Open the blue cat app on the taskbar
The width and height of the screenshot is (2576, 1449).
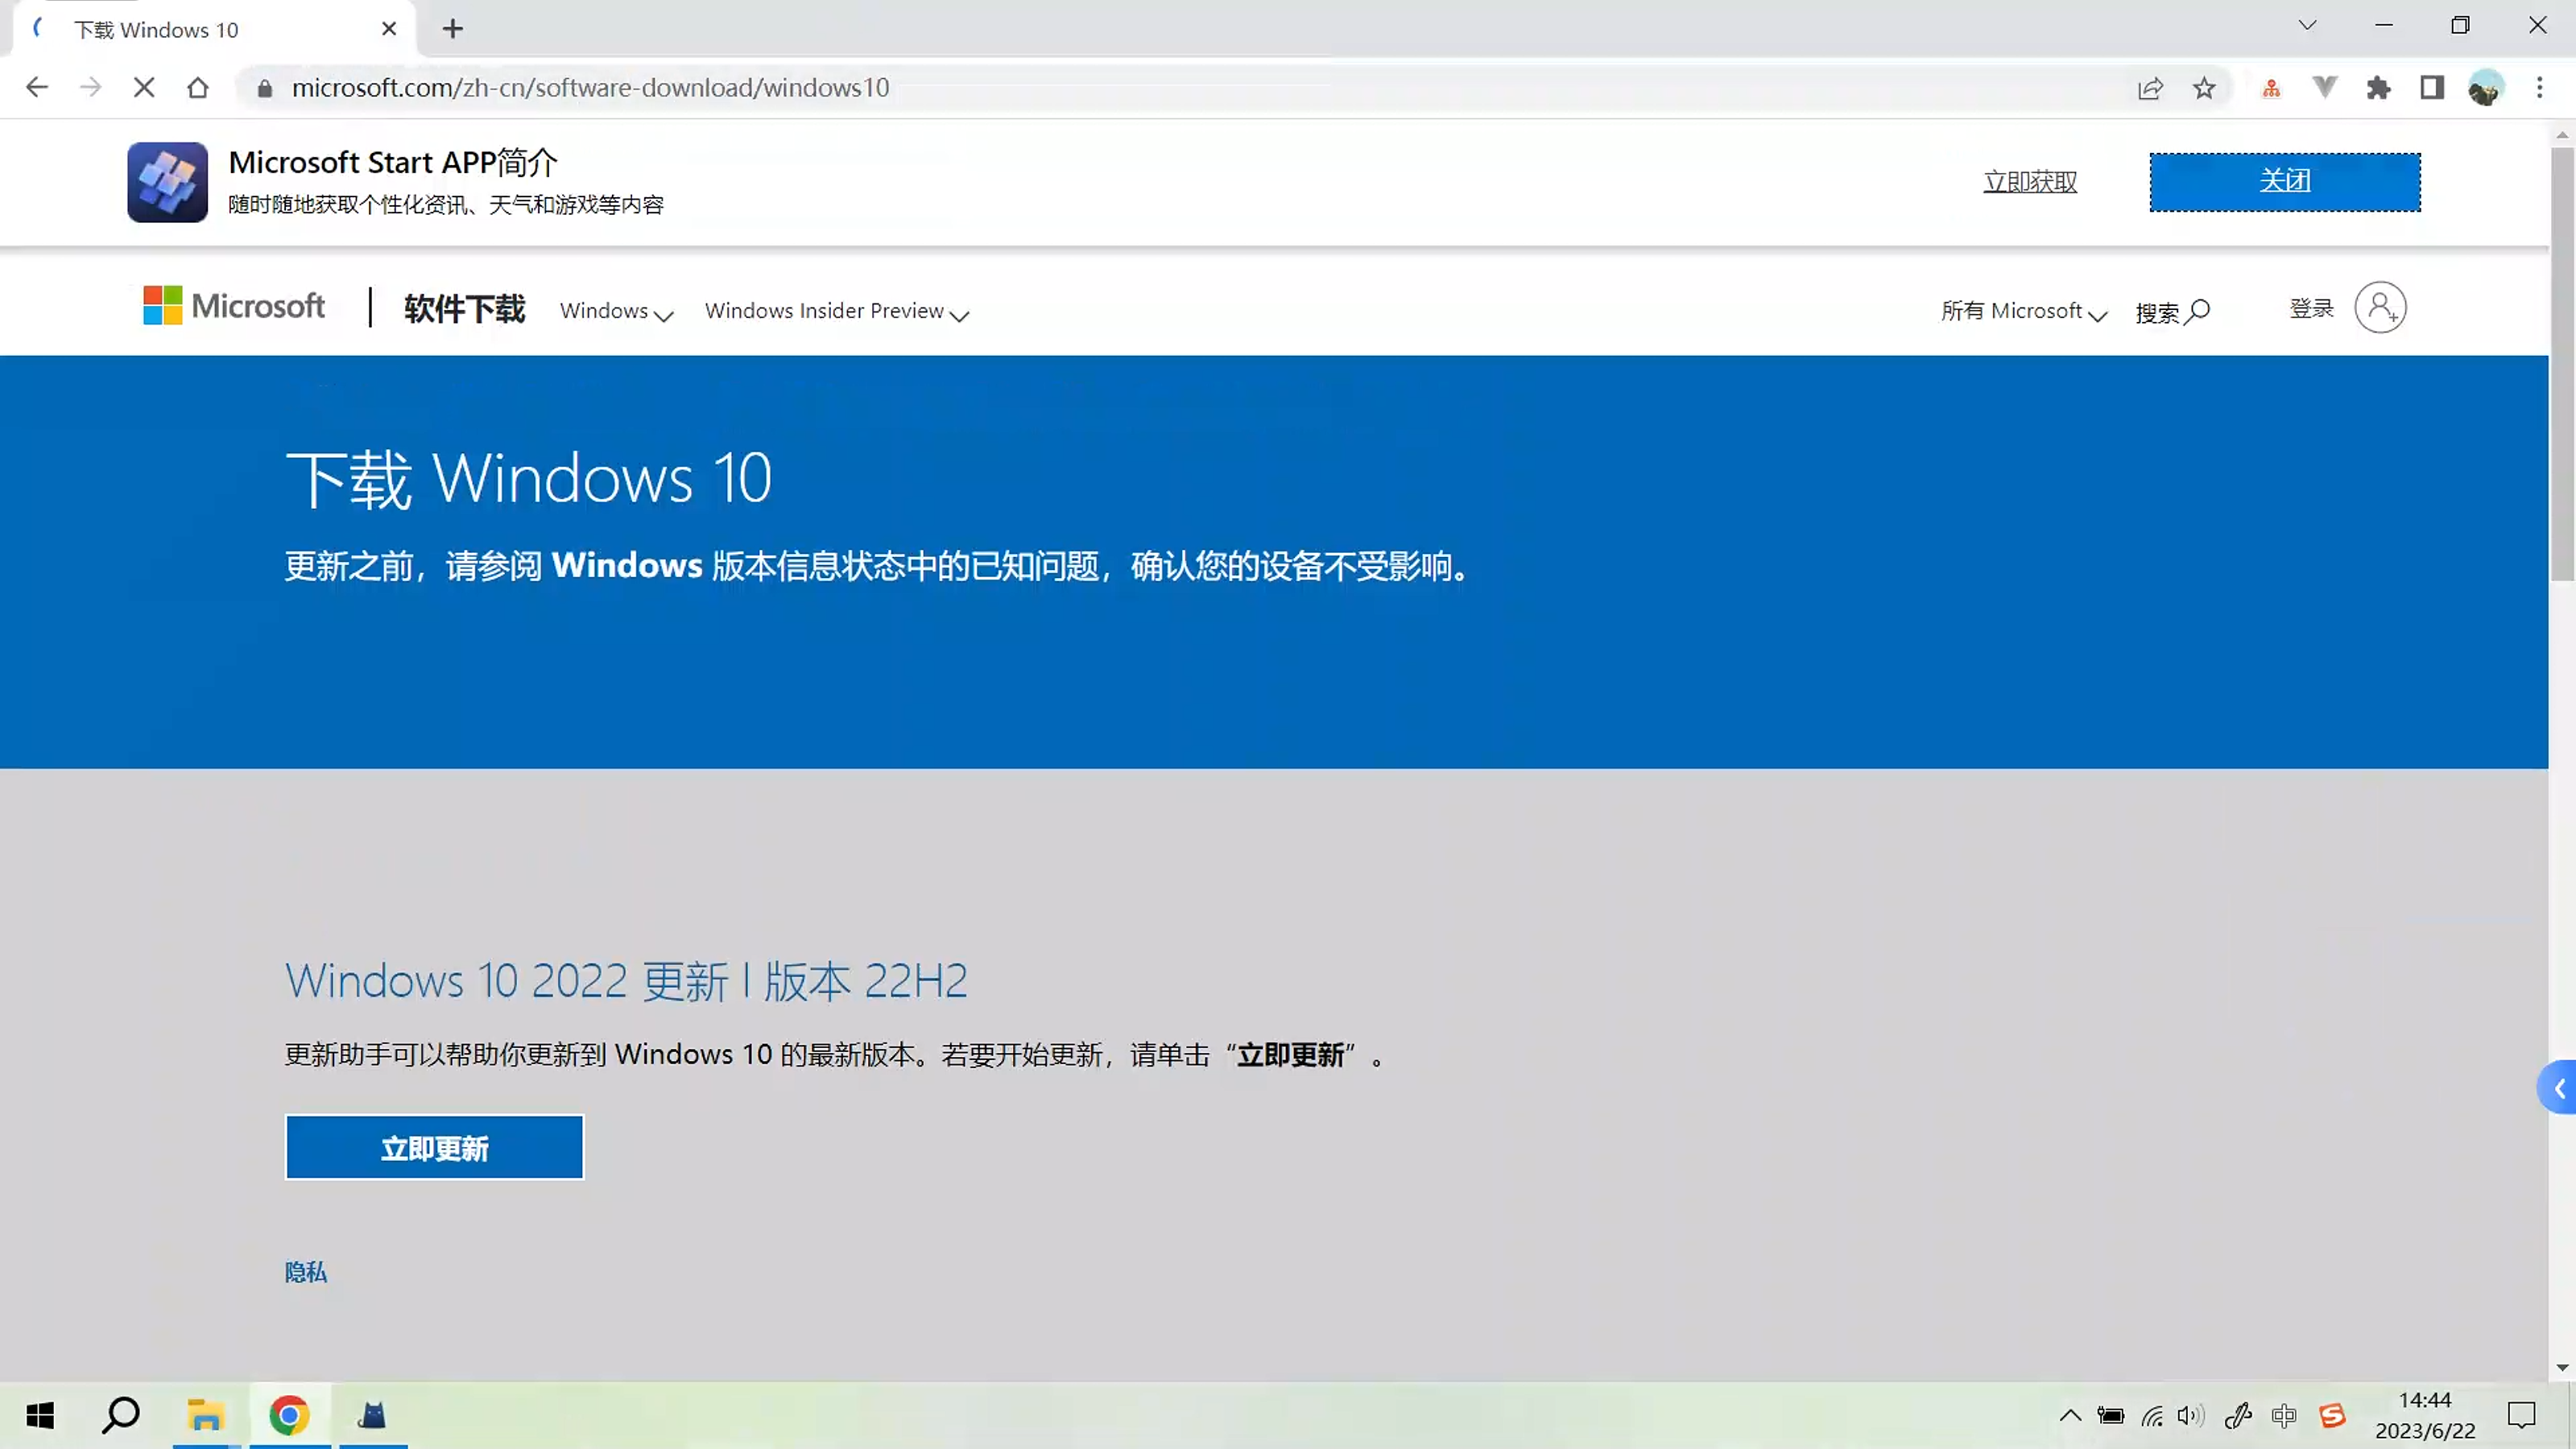[x=372, y=1416]
